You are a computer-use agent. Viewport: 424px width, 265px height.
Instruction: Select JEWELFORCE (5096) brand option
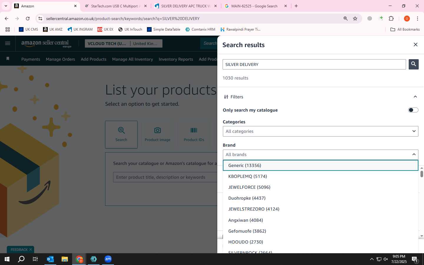(x=321, y=187)
